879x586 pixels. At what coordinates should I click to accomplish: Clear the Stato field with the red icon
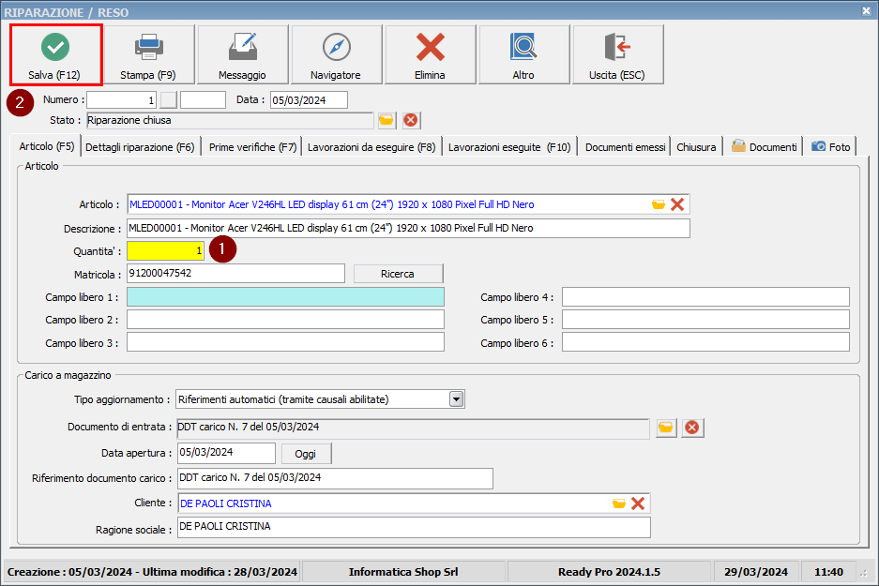click(411, 120)
